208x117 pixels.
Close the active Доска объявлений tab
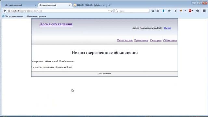point(70,5)
